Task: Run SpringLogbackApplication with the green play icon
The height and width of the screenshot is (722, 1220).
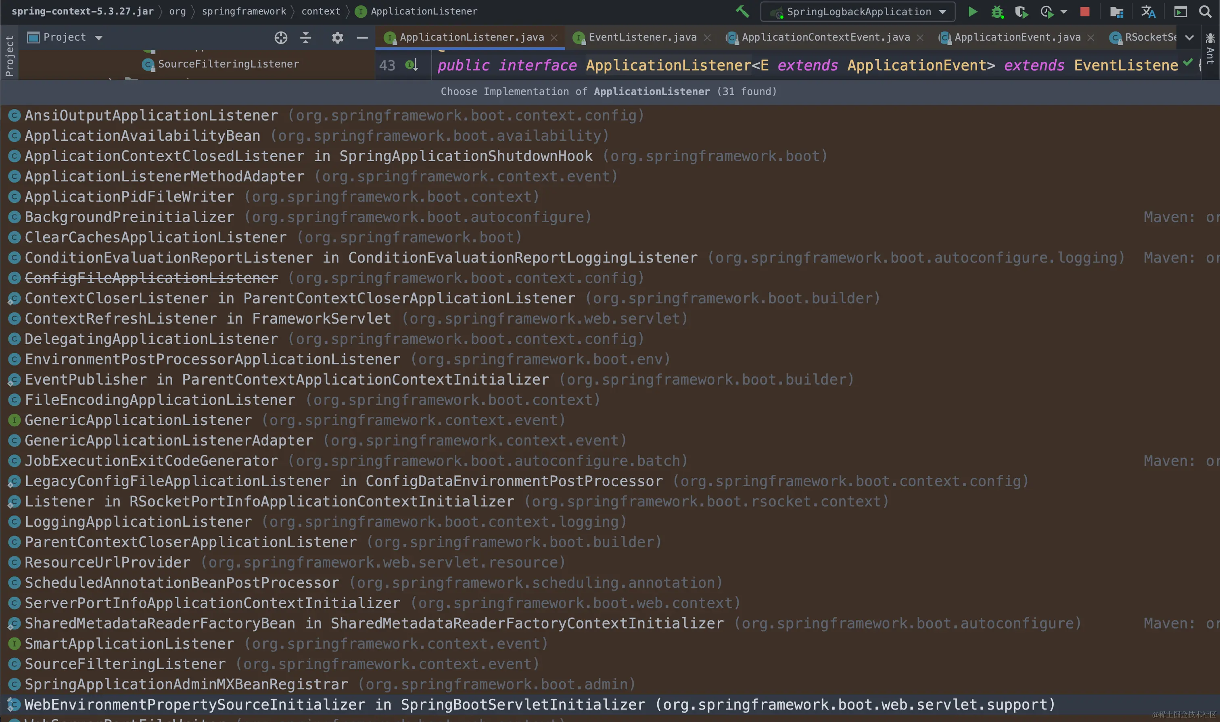Action: [x=973, y=11]
